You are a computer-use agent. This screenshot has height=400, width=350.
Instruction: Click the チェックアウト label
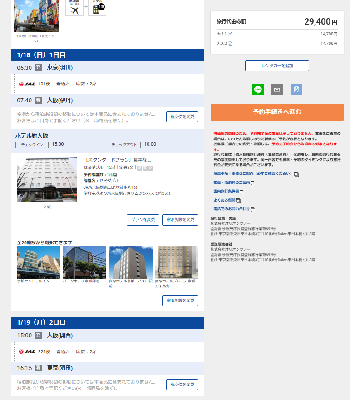click(124, 145)
